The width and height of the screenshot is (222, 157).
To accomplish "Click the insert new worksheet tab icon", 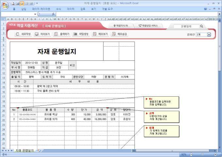I will 39,150.
